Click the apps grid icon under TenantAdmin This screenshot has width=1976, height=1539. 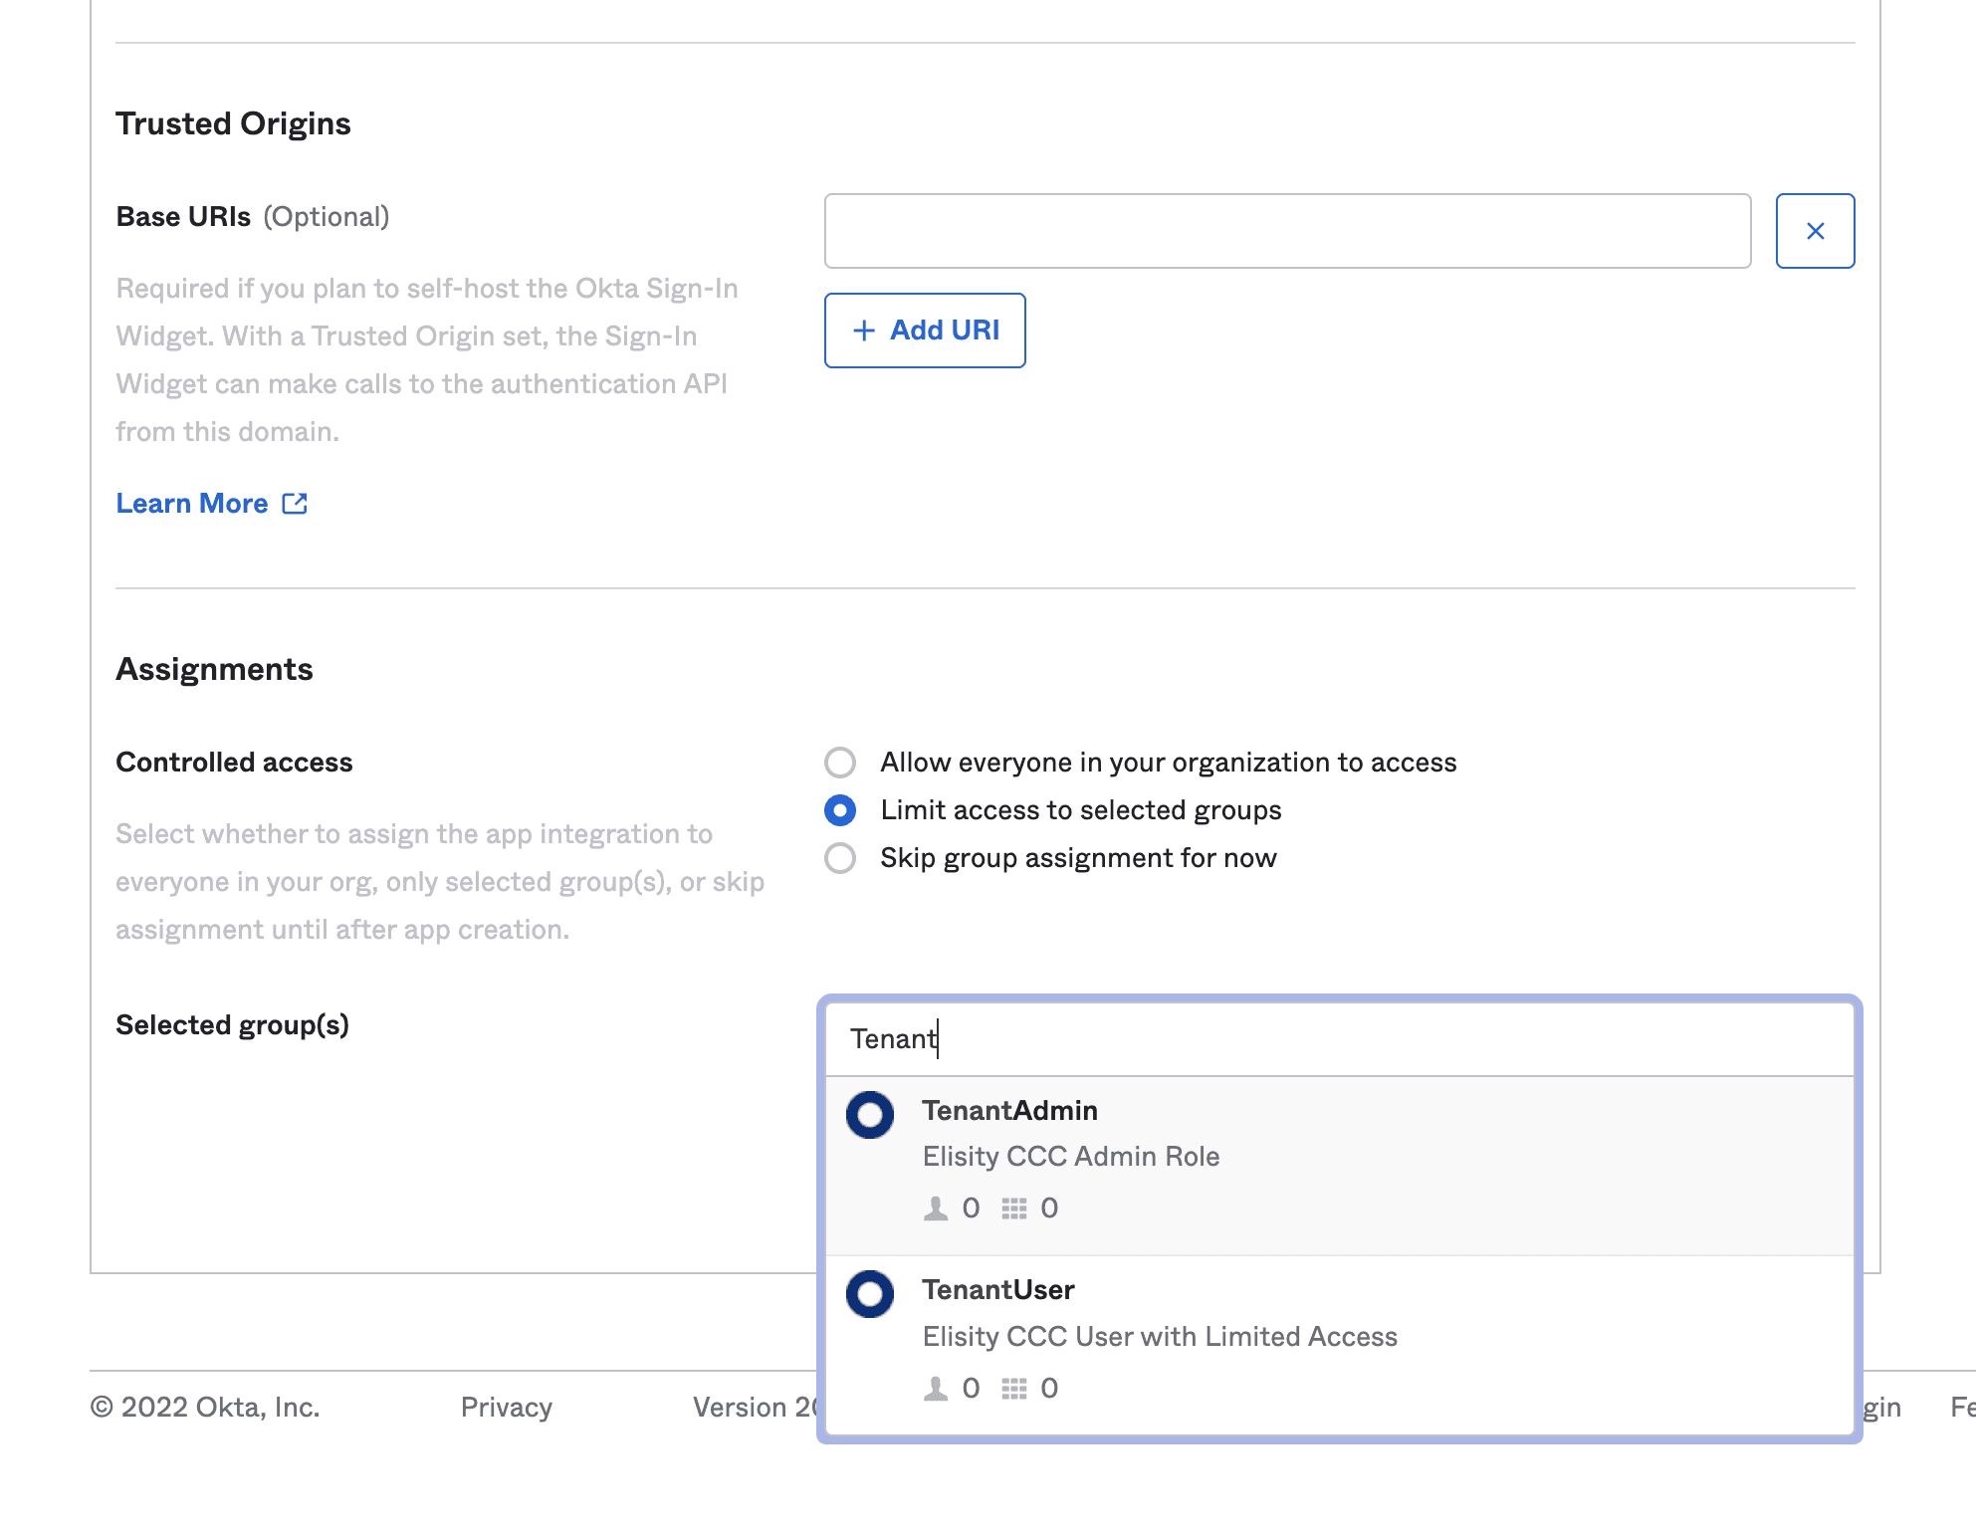pos(1013,1209)
